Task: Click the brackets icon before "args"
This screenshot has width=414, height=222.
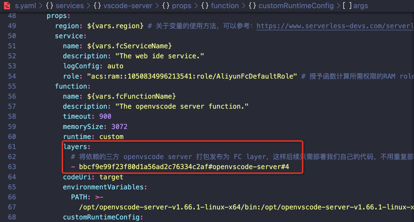Action: coord(347,6)
